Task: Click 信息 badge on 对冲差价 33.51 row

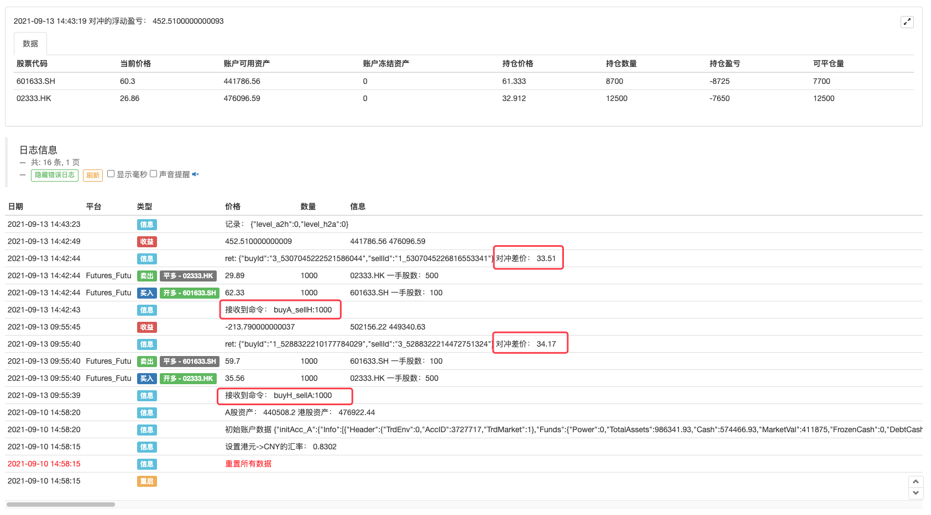Action: click(147, 259)
